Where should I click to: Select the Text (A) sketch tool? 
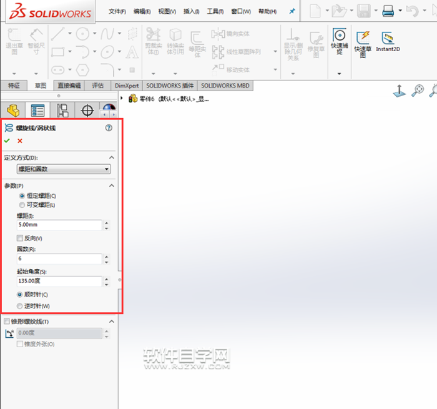[132, 52]
